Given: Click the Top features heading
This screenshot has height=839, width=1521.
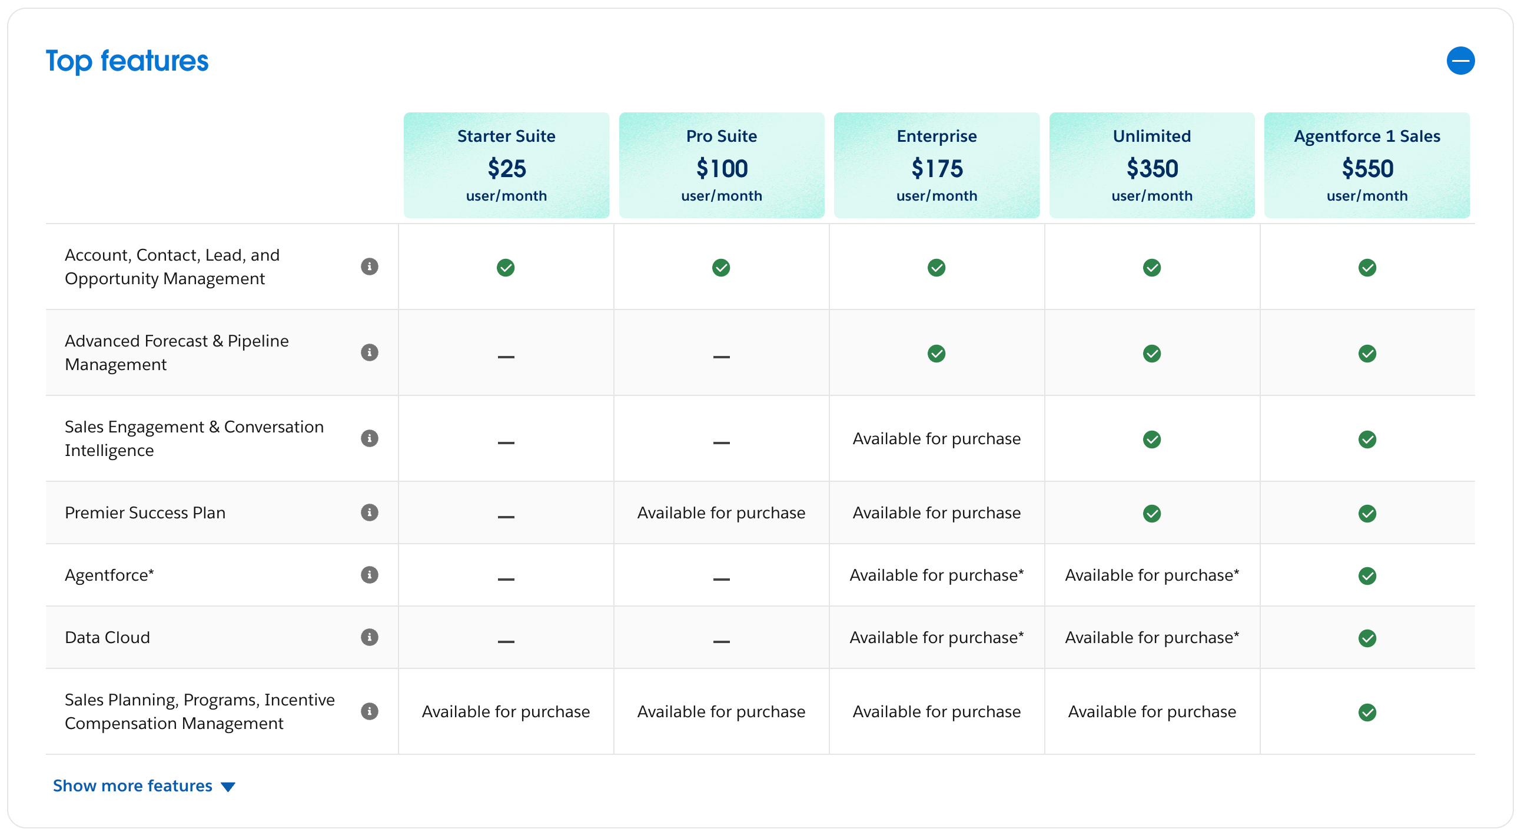Looking at the screenshot, I should point(127,61).
